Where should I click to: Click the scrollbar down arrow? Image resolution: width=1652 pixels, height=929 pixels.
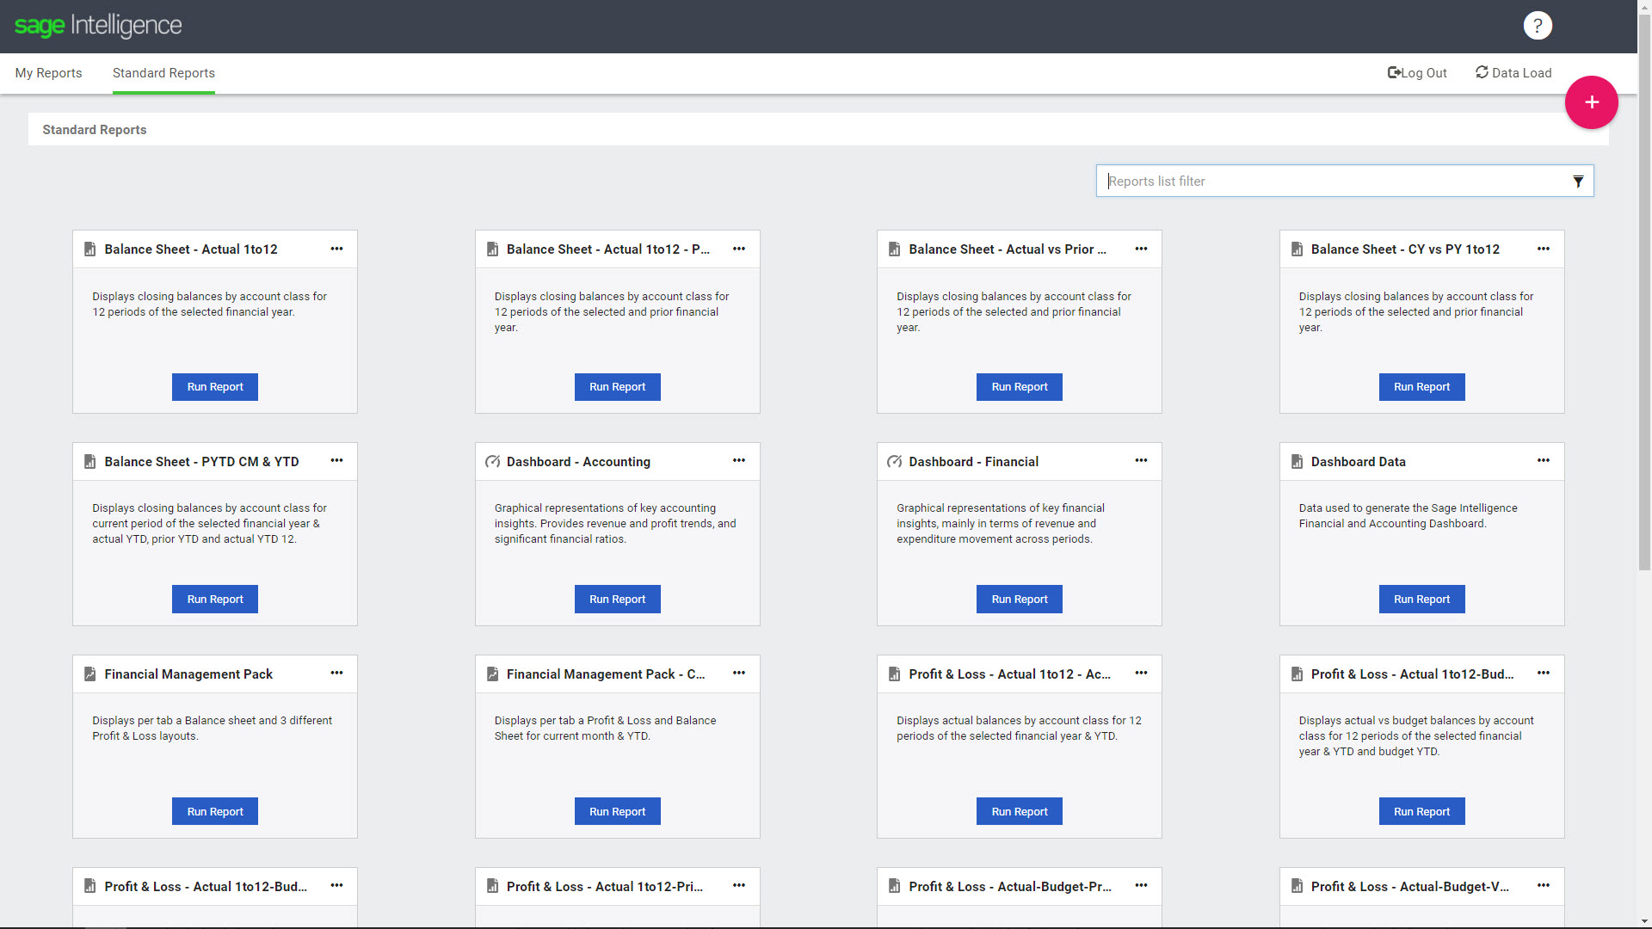(1644, 921)
